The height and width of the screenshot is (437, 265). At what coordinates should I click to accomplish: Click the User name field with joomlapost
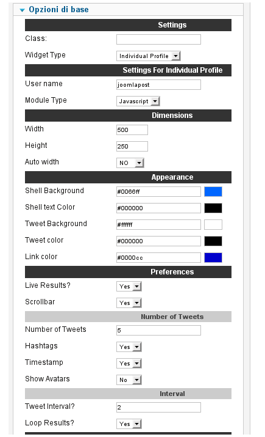pyautogui.click(x=158, y=85)
